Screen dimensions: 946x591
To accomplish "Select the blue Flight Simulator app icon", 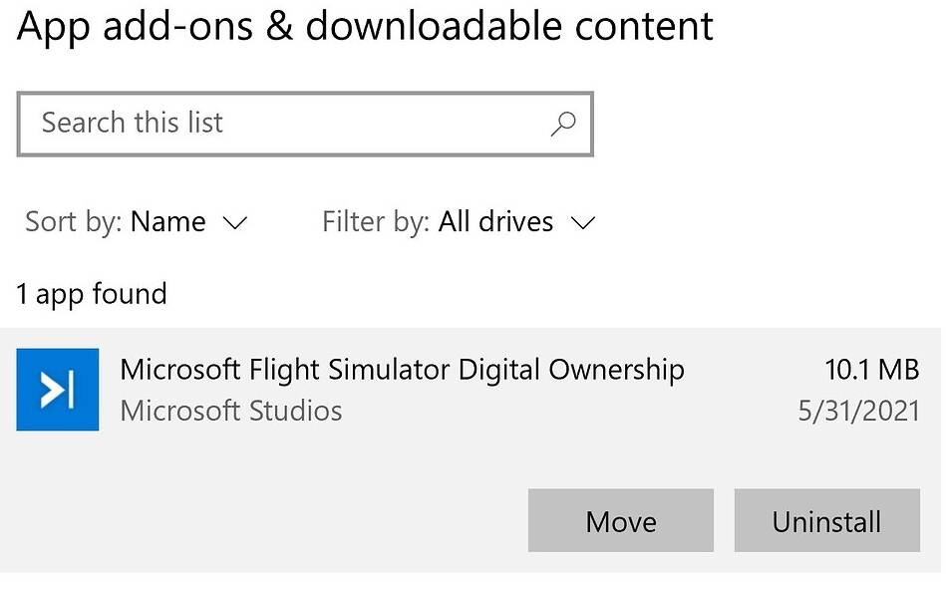I will (x=57, y=390).
